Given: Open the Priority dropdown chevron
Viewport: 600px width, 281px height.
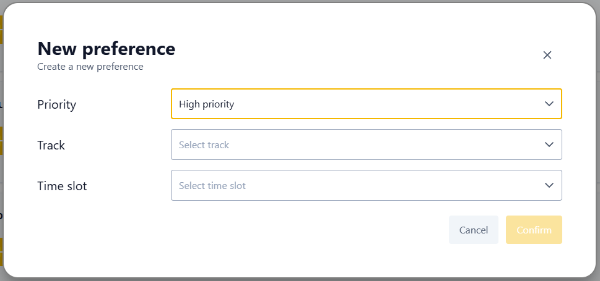Looking at the screenshot, I should (x=549, y=104).
